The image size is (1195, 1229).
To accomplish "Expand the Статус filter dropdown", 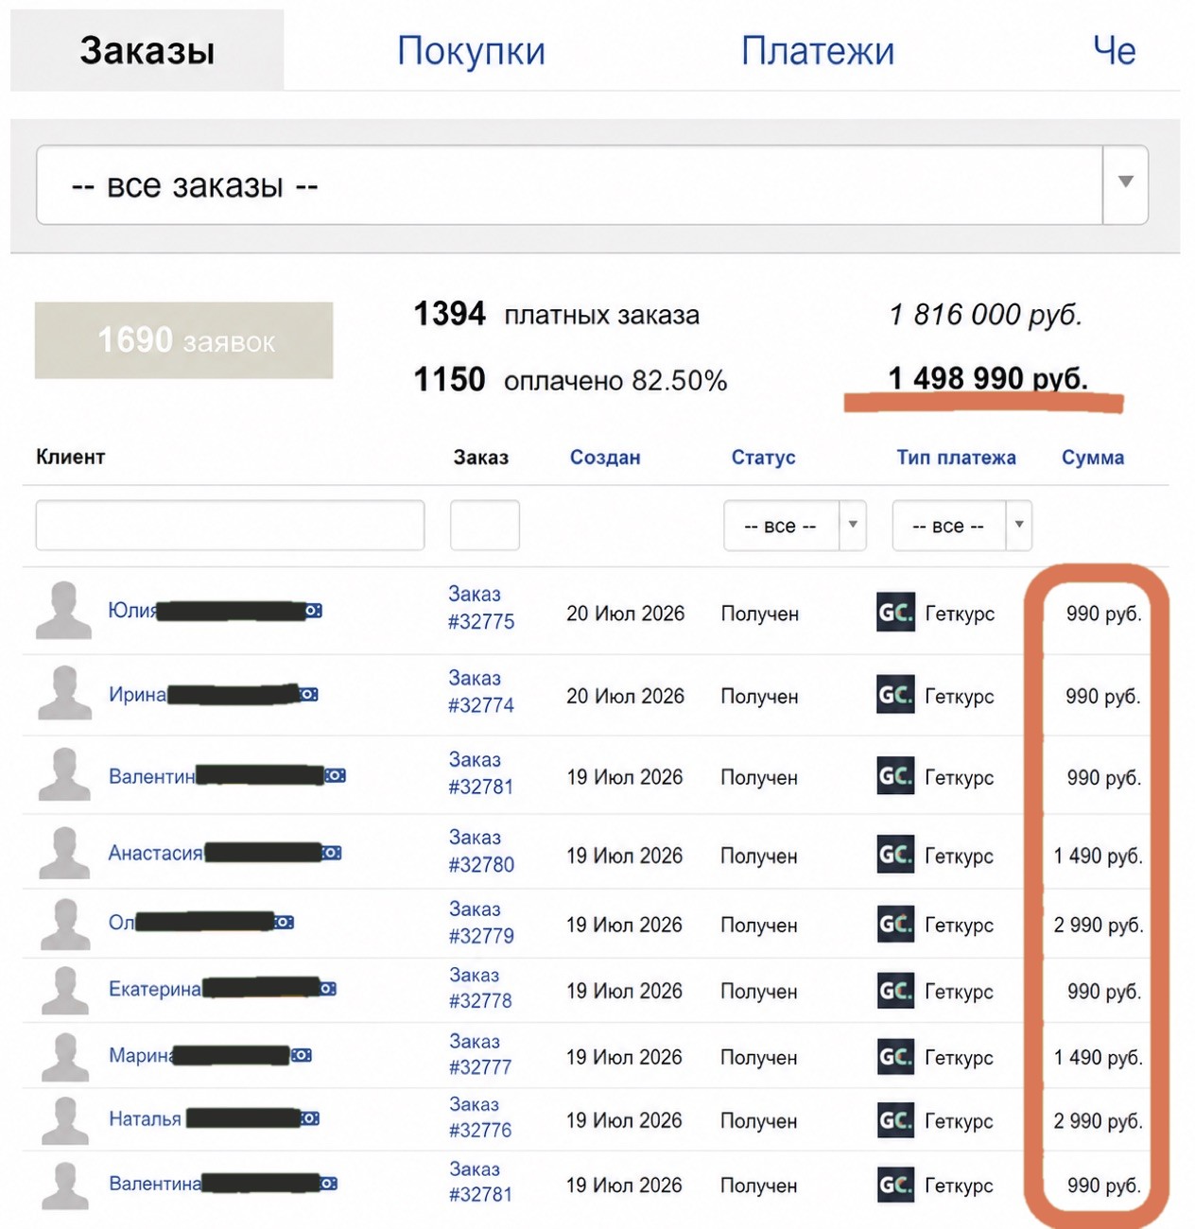I will click(794, 526).
